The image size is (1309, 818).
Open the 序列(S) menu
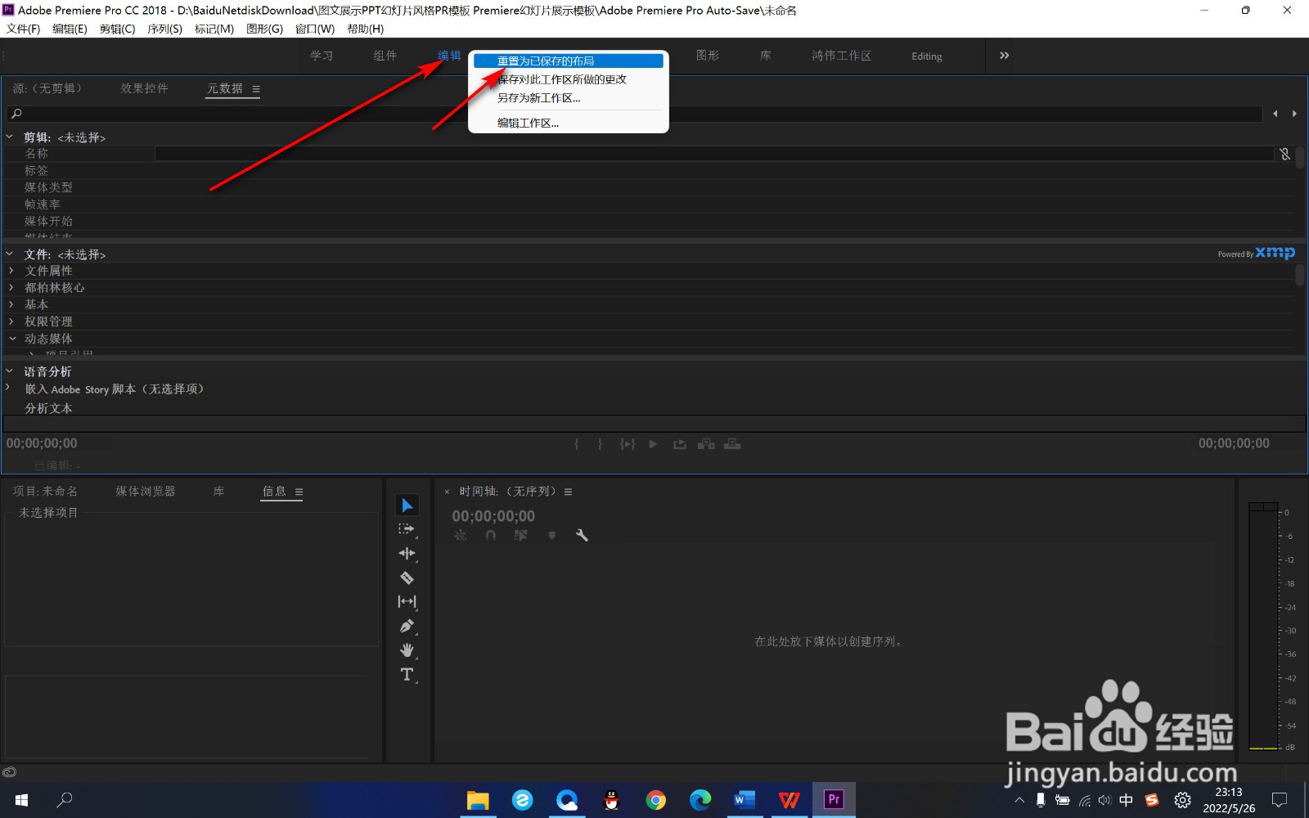point(164,29)
